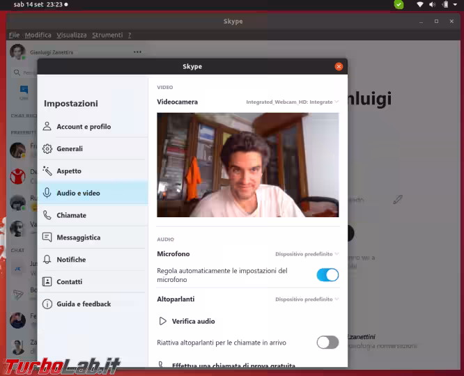Open the Videocamera device dropdown
The image size is (464, 376).
(293, 102)
